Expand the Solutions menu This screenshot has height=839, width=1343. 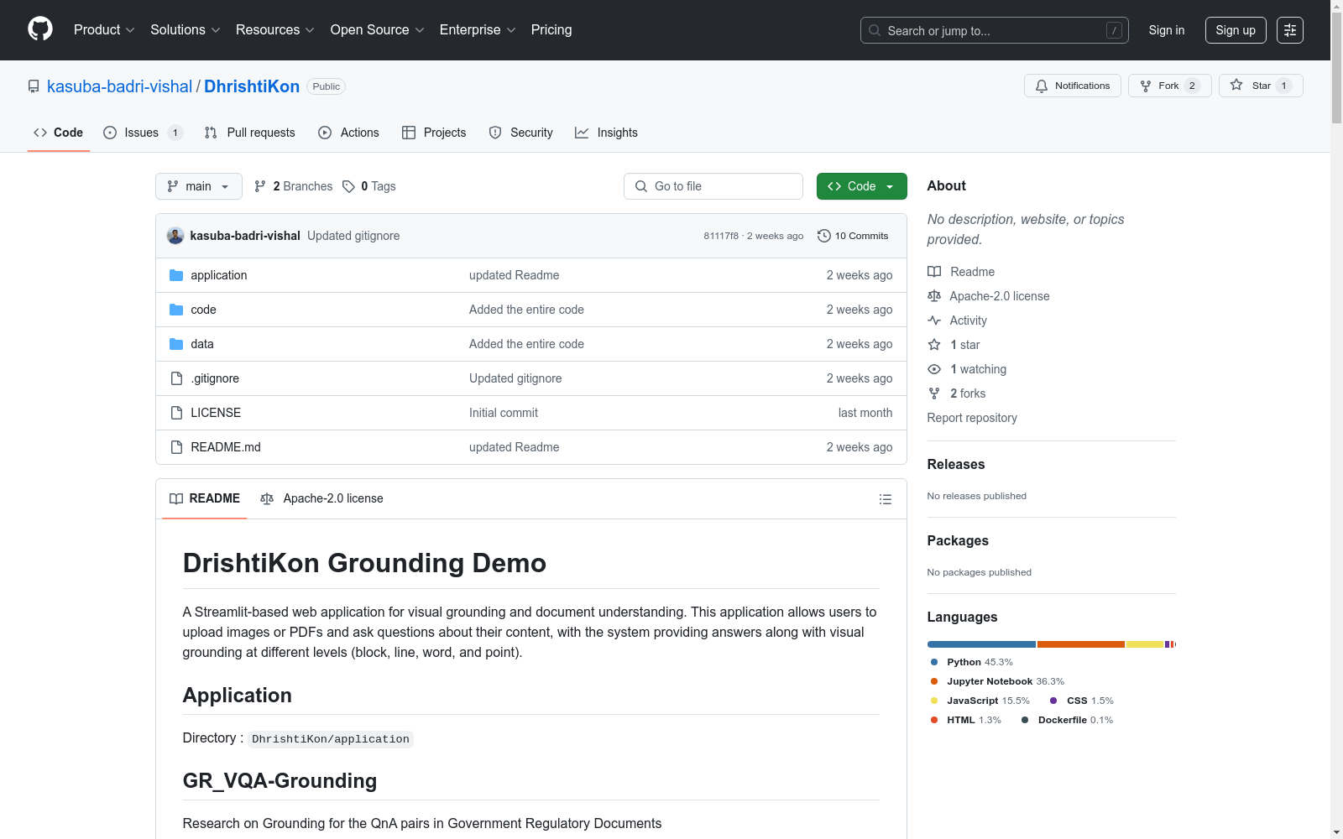186,30
